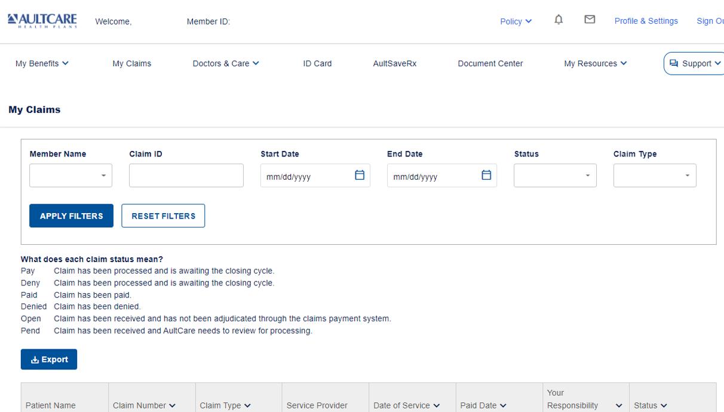Image resolution: width=724 pixels, height=412 pixels.
Task: Sort table by Date of Service column
Action: point(406,405)
